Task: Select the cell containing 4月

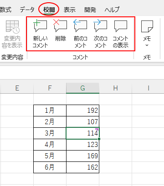Action: tap(50, 145)
